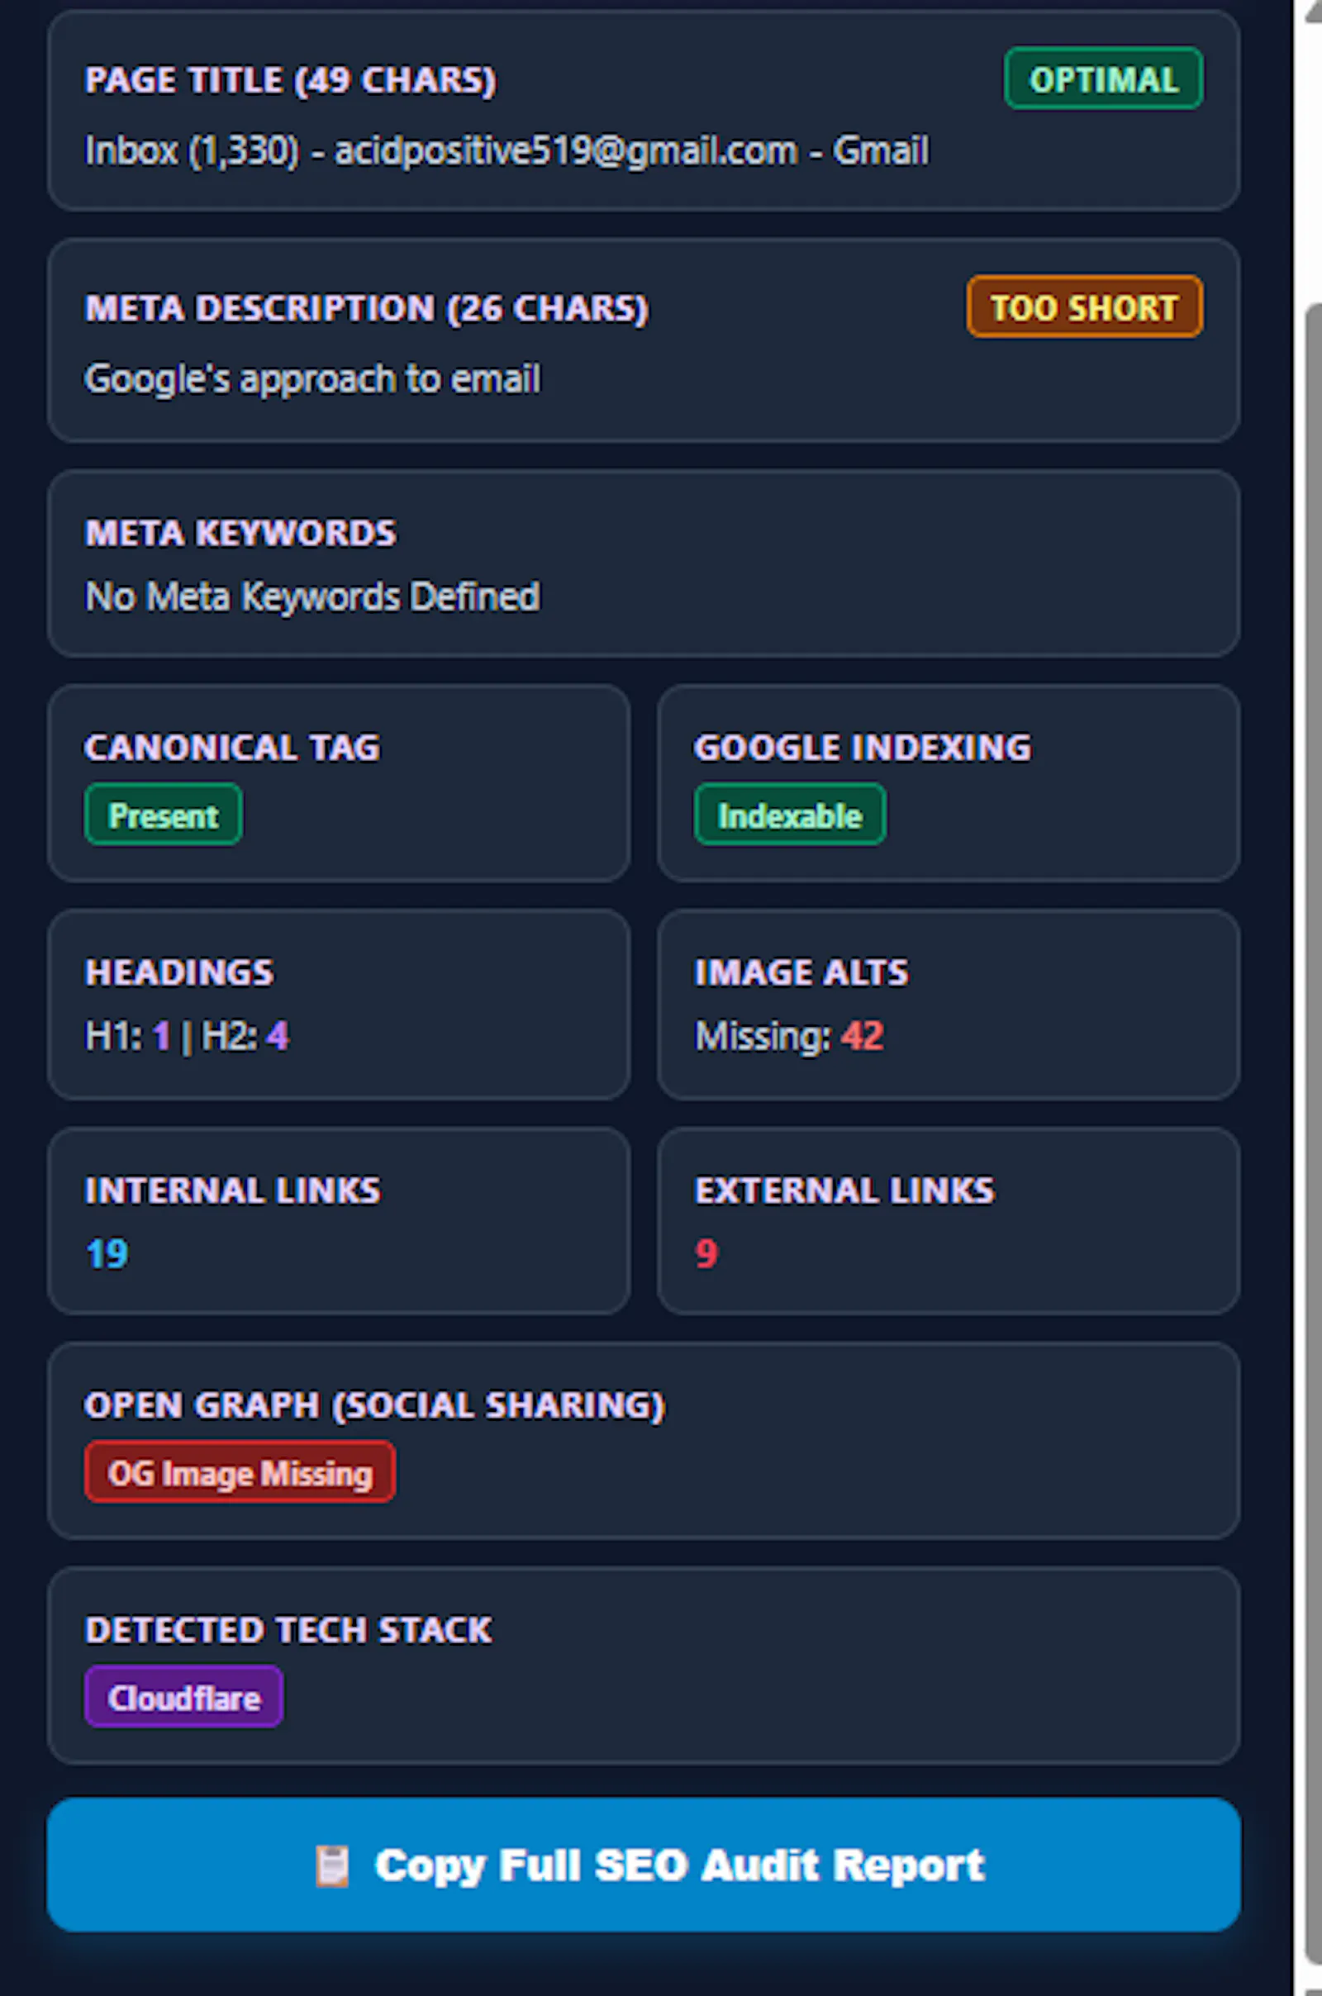Viewport: 1322px width, 1996px height.
Task: Click the 'CANONICAL TAG' heading
Action: click(232, 748)
